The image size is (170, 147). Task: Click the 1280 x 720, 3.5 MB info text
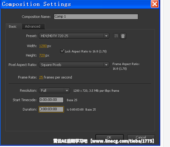pyautogui.click(x=96, y=91)
